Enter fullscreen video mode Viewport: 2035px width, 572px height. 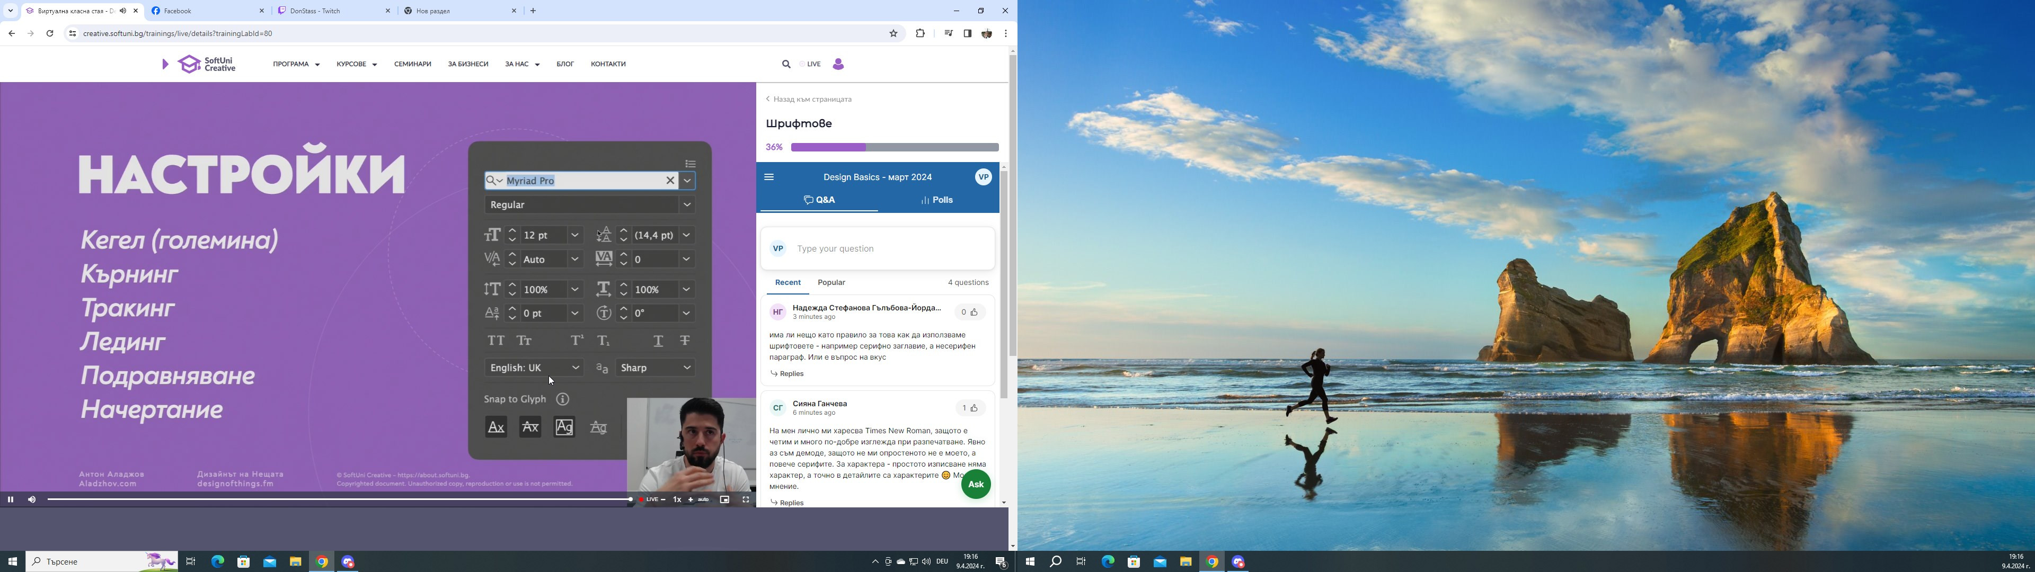pyautogui.click(x=746, y=499)
